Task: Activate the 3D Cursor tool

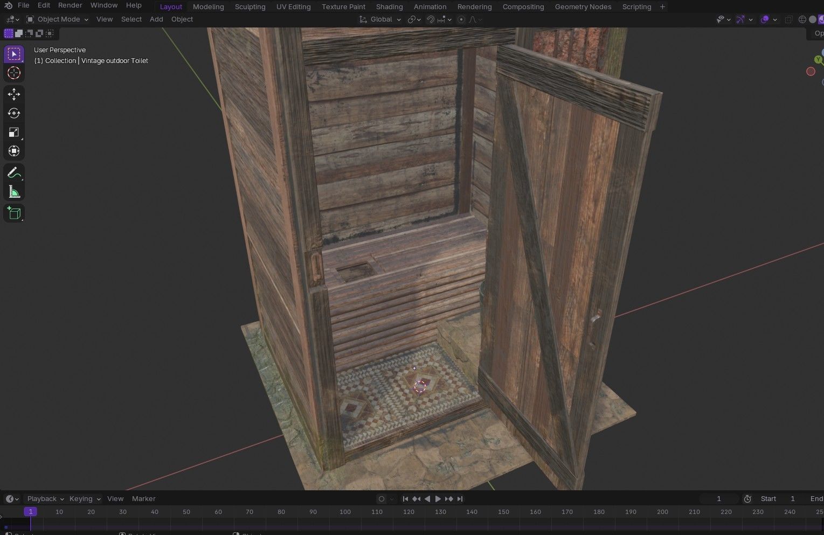Action: (14, 73)
